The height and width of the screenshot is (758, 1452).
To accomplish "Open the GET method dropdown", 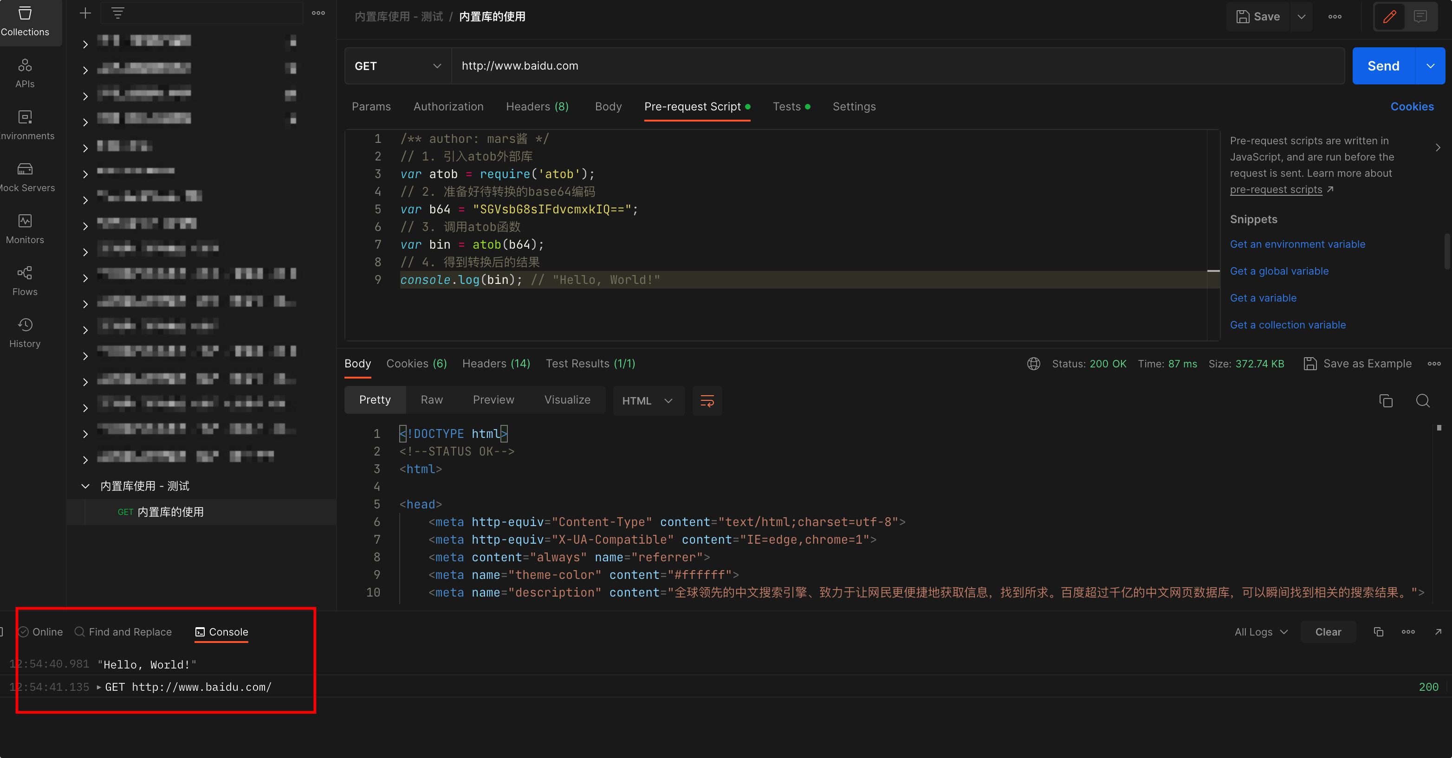I will 397,66.
